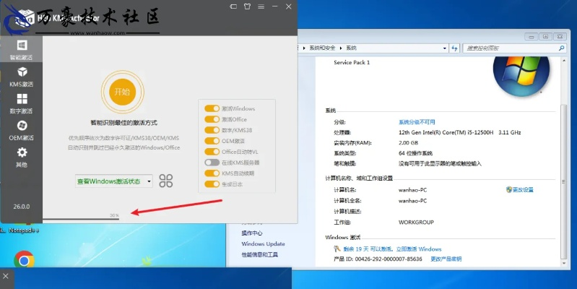Click the four-leaf clover icon beside the dropdown
Image resolution: width=577 pixels, height=289 pixels.
(x=166, y=181)
